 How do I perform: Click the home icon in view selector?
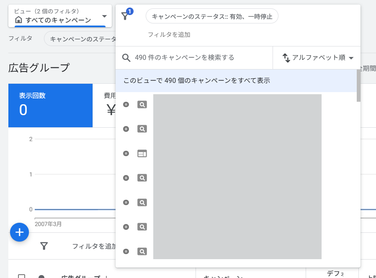point(18,20)
